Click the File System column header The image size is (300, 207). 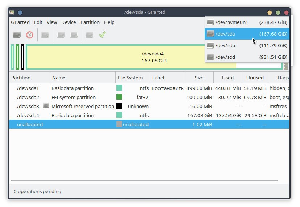click(x=132, y=78)
